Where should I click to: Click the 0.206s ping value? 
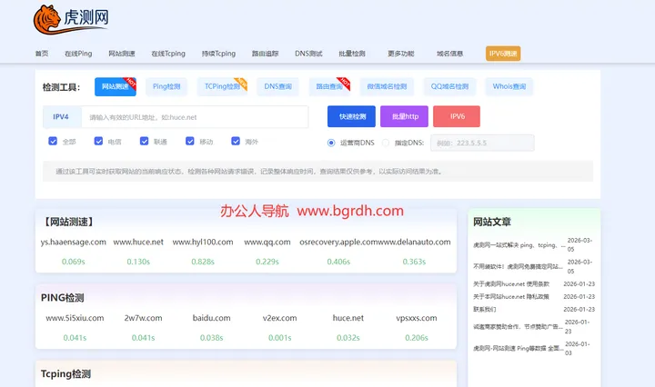pyautogui.click(x=417, y=337)
